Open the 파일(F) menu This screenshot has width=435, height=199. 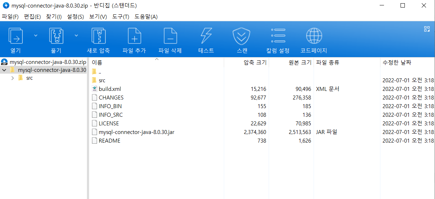click(x=10, y=17)
